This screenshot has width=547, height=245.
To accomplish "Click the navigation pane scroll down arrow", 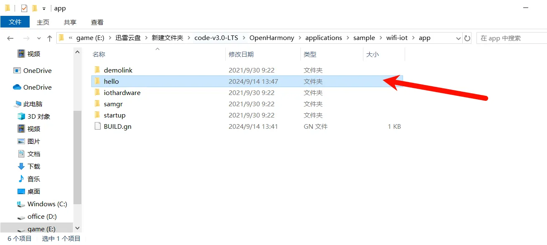I will (77, 228).
